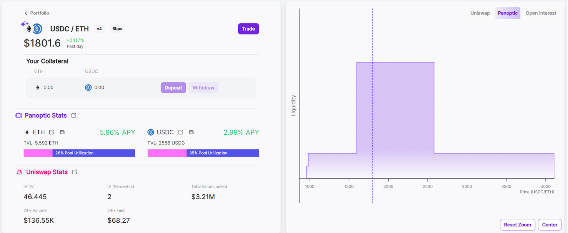Withdraw collateral
This screenshot has height=233, width=568.
tap(203, 88)
